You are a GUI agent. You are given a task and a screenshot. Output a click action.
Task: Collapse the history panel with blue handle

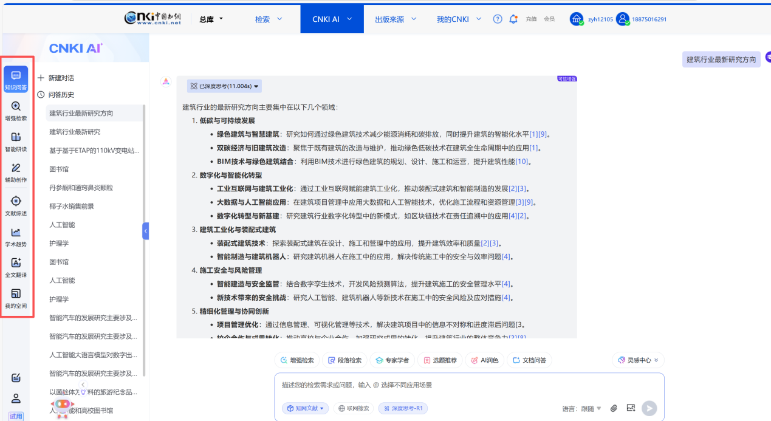pyautogui.click(x=146, y=231)
